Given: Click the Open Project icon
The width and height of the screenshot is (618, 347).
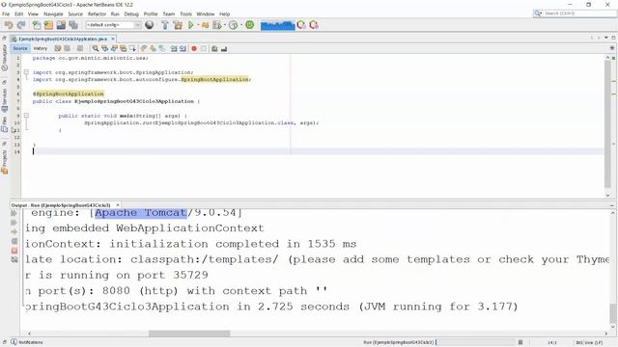Looking at the screenshot, I should (61, 25).
